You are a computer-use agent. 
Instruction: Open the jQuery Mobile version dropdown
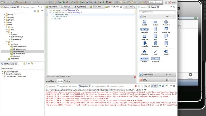168,75
